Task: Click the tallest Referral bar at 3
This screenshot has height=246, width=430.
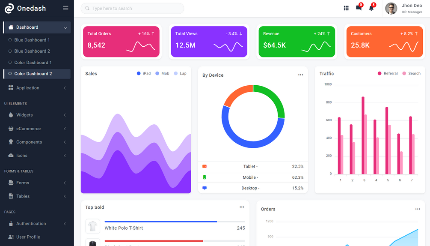Action: [363, 135]
